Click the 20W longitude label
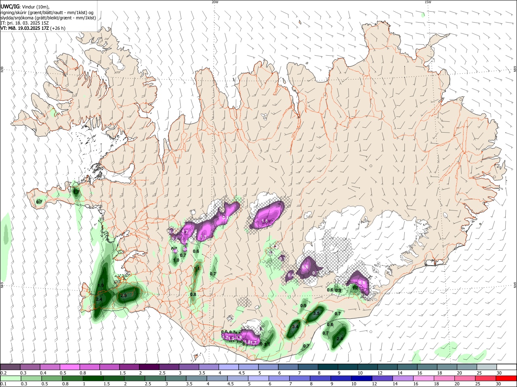 (x=215, y=2)
